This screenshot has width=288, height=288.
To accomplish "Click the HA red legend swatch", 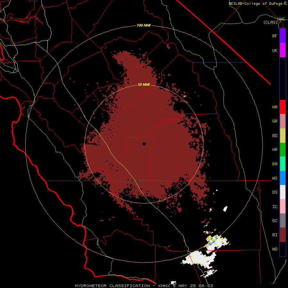I will [283, 107].
